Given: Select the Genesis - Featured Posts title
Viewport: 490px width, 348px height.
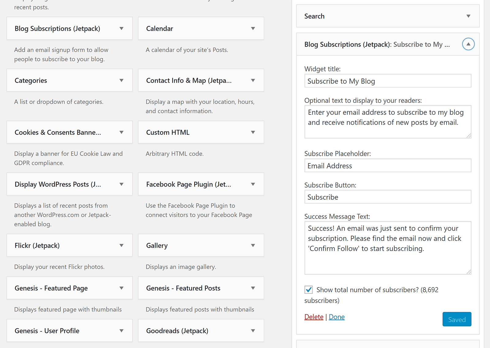Looking at the screenshot, I should 183,288.
